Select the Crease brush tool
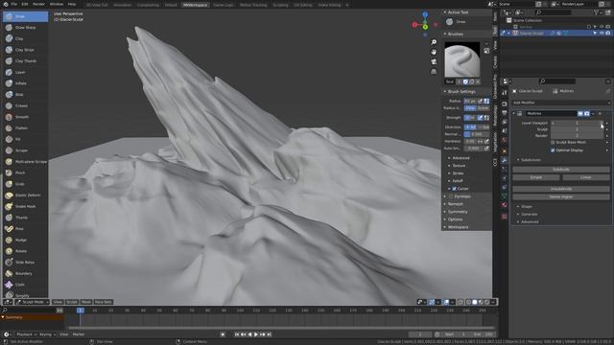This screenshot has height=345, width=614. tap(26, 105)
